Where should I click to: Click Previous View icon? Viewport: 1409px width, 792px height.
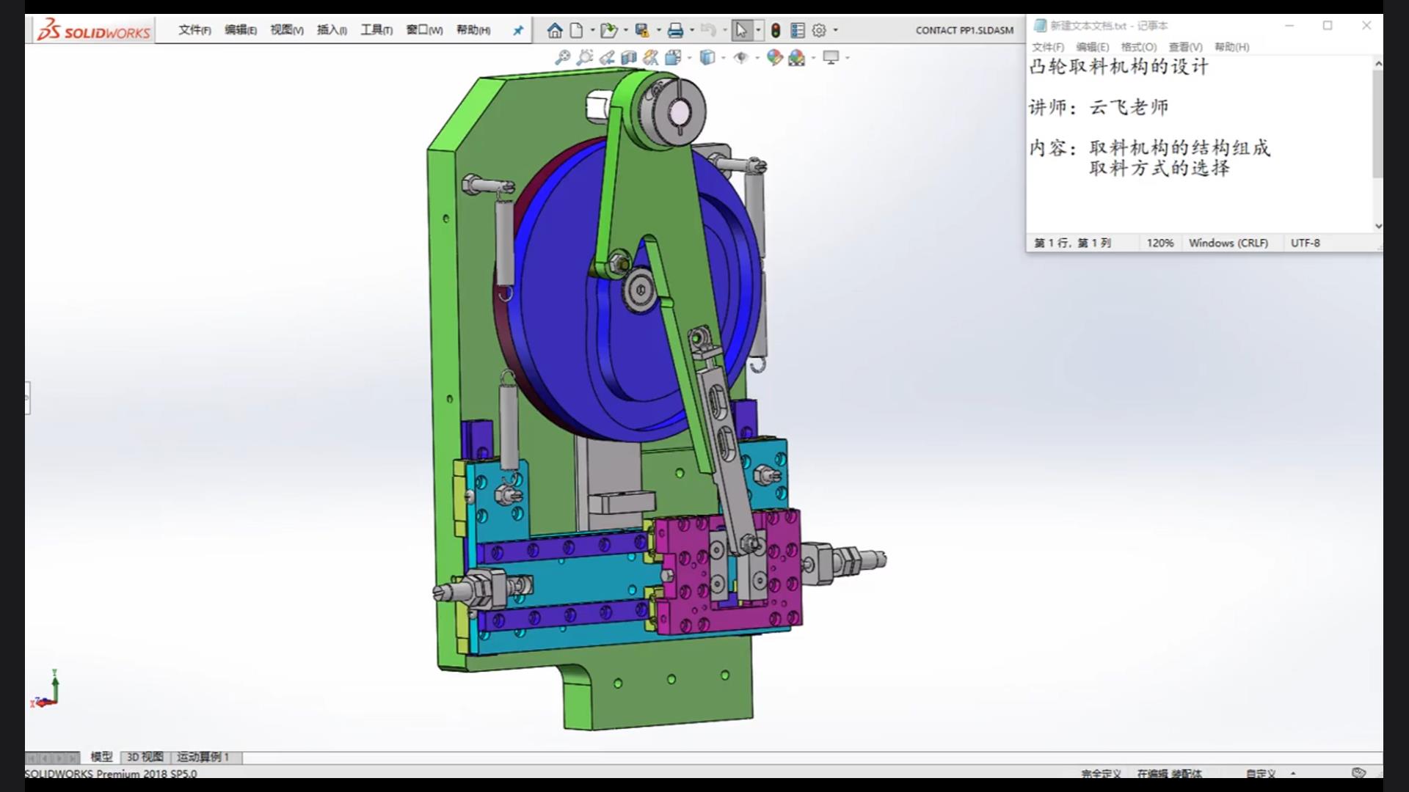click(607, 57)
